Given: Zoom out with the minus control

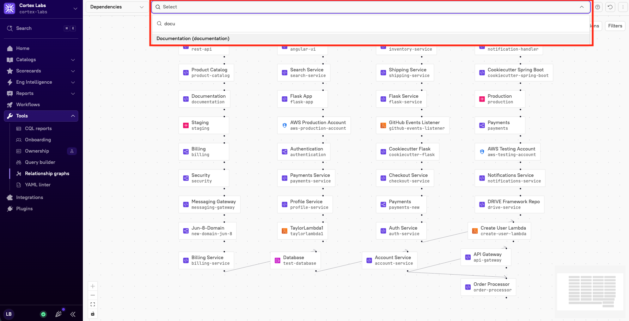Looking at the screenshot, I should tap(93, 295).
